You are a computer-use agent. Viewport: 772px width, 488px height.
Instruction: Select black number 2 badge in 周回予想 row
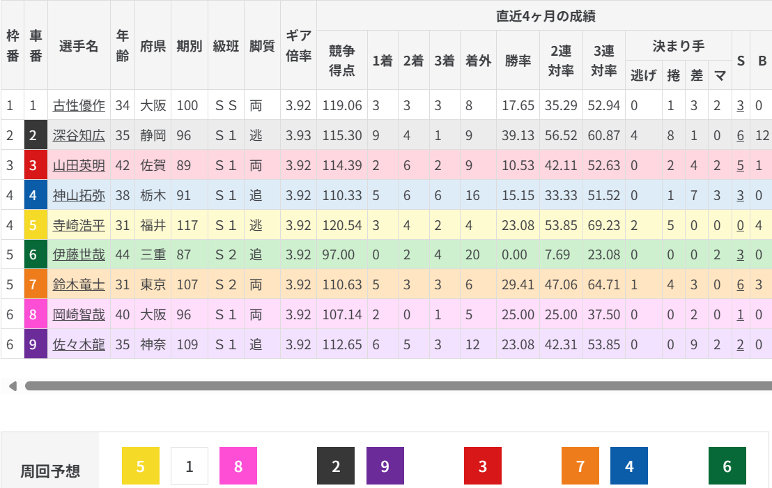pos(336,466)
